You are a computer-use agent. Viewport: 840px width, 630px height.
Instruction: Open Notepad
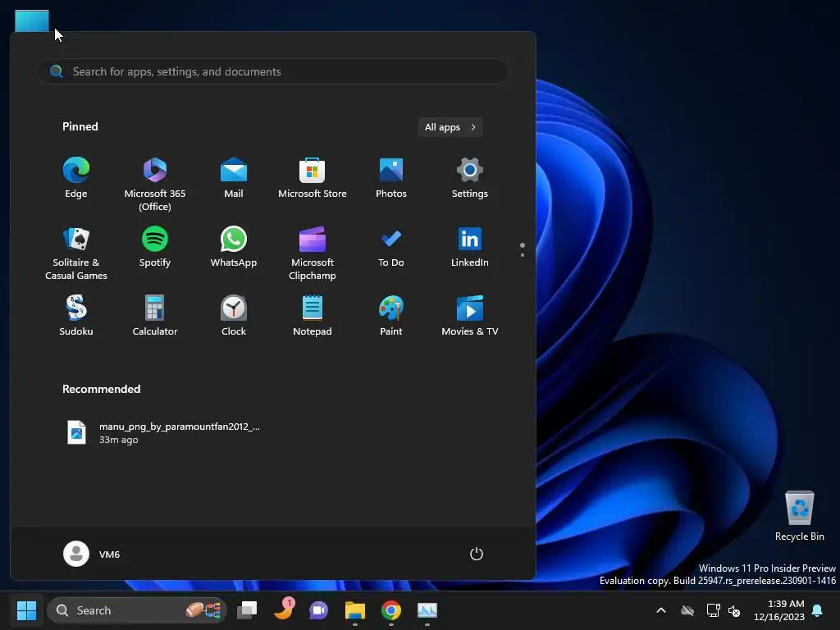pyautogui.click(x=313, y=316)
